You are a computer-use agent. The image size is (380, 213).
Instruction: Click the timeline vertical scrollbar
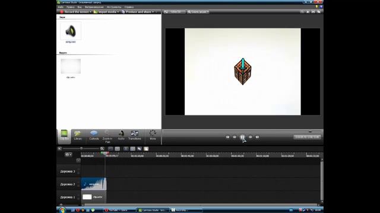coord(322,180)
